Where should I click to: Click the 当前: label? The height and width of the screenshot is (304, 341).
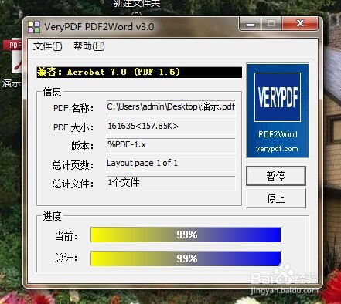pyautogui.click(x=66, y=236)
